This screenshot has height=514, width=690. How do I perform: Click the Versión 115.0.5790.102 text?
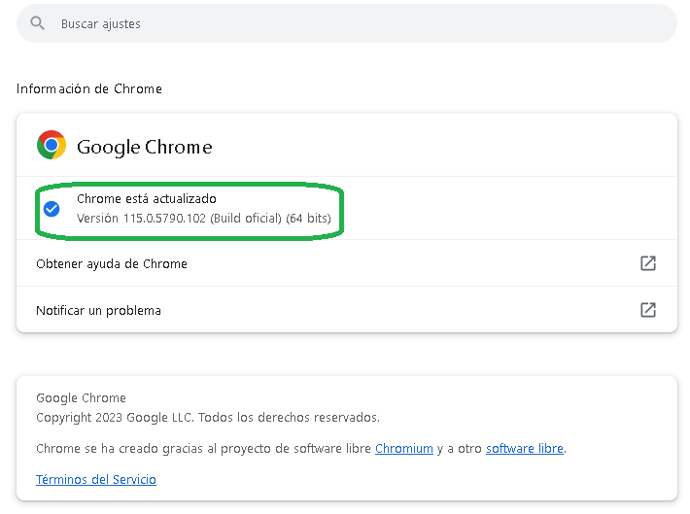204,219
